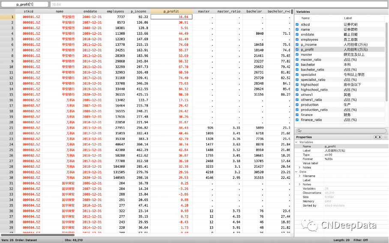The image size is (389, 243).
Task: Click enddate cell in row 21
Action: [90, 128]
